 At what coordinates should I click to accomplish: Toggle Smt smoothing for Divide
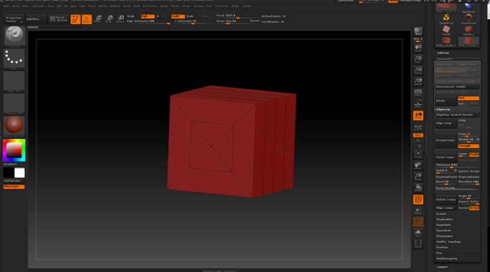click(x=468, y=98)
